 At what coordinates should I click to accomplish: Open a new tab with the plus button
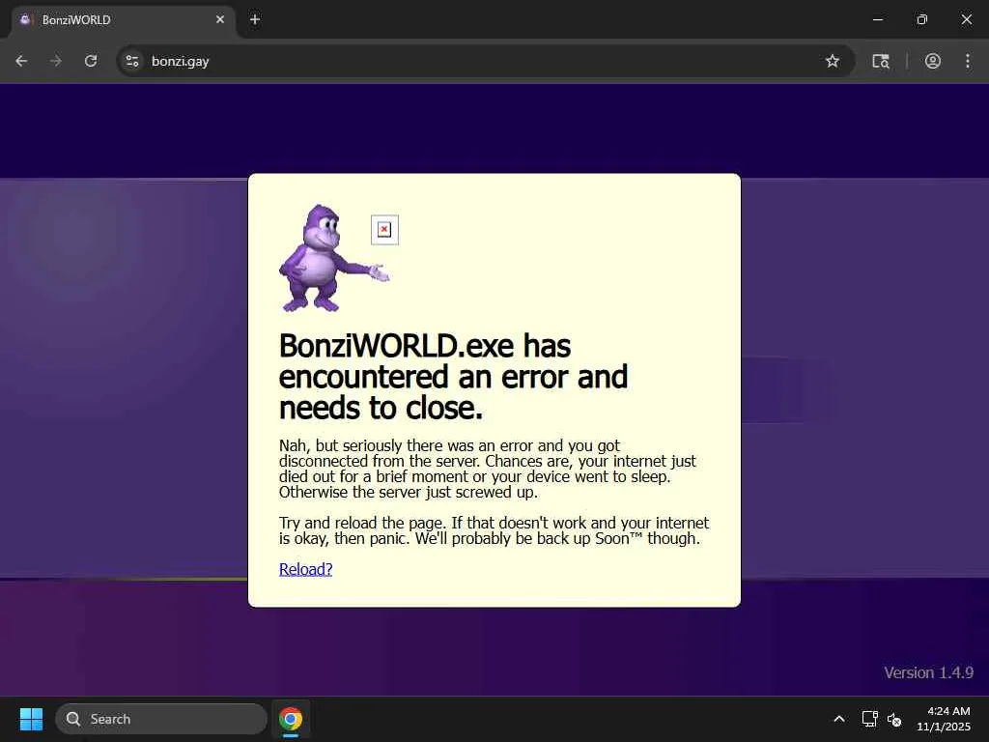(x=255, y=19)
